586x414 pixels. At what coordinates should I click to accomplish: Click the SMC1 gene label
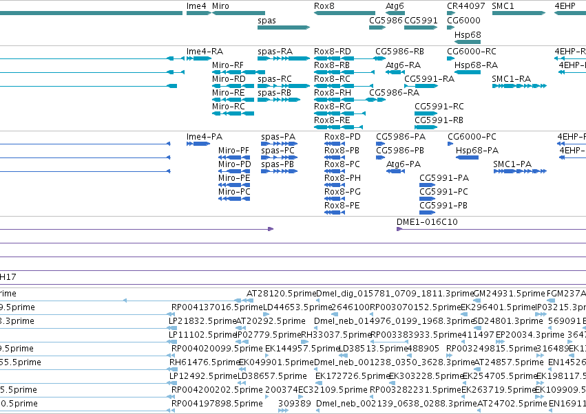pos(503,6)
